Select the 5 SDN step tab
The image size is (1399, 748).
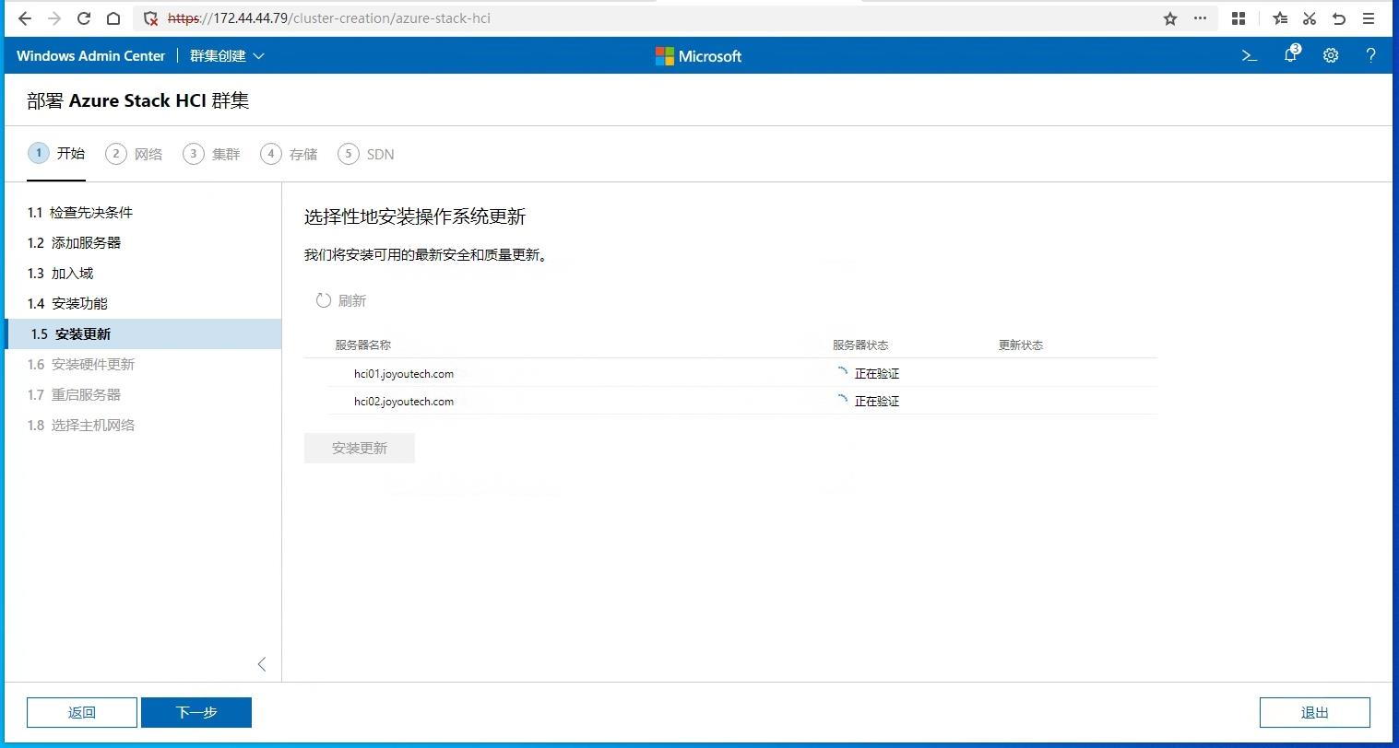tap(366, 154)
